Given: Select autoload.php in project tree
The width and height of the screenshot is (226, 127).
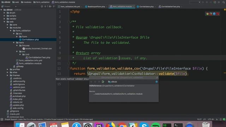Looking at the screenshot, I should click(19, 96).
